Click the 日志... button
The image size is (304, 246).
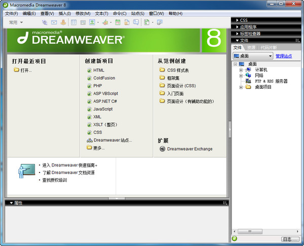[x=288, y=239]
